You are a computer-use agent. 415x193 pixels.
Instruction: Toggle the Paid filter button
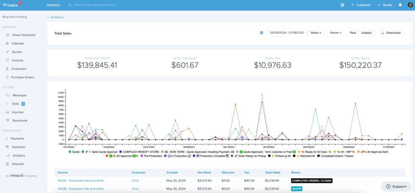(x=353, y=33)
